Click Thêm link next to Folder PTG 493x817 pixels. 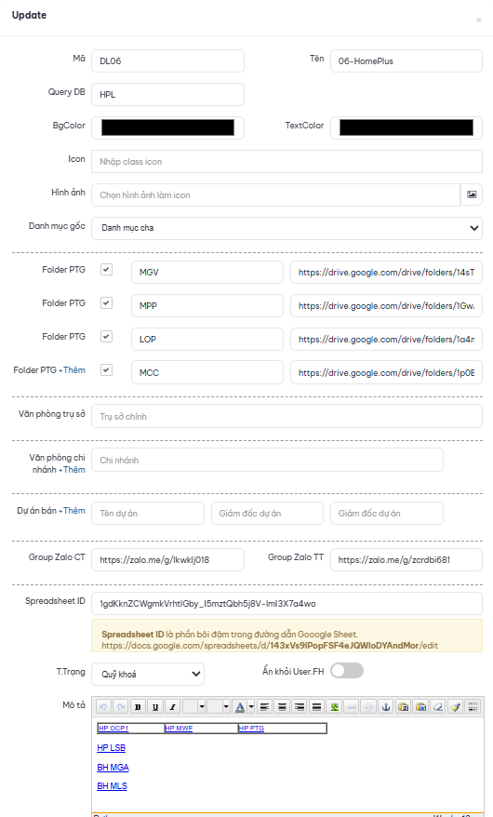click(73, 370)
